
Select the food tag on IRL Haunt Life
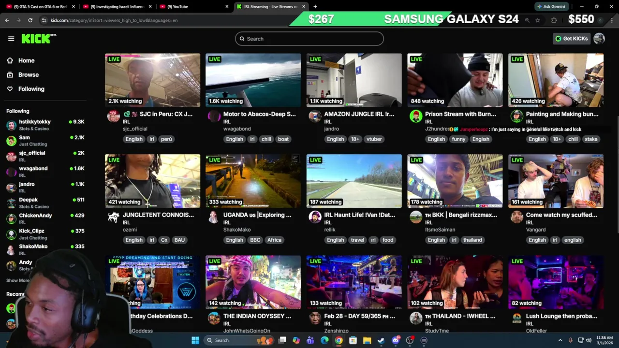(388, 240)
